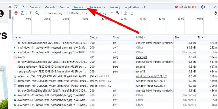
Task: Switch to the Elements tab
Action: (35, 7)
